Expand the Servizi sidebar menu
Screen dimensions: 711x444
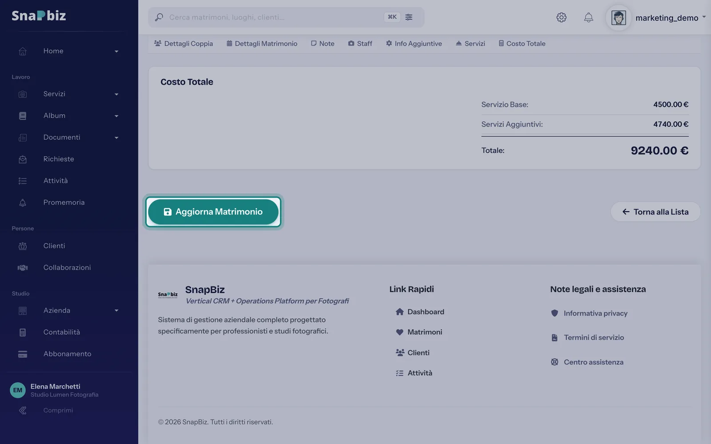pyautogui.click(x=69, y=94)
